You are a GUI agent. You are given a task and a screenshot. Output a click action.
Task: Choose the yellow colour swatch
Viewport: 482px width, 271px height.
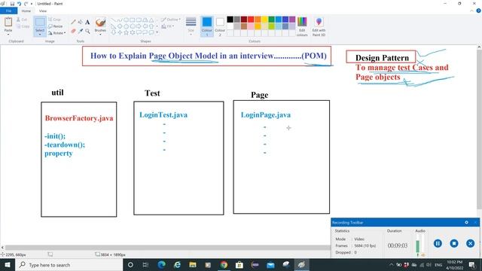(264, 20)
